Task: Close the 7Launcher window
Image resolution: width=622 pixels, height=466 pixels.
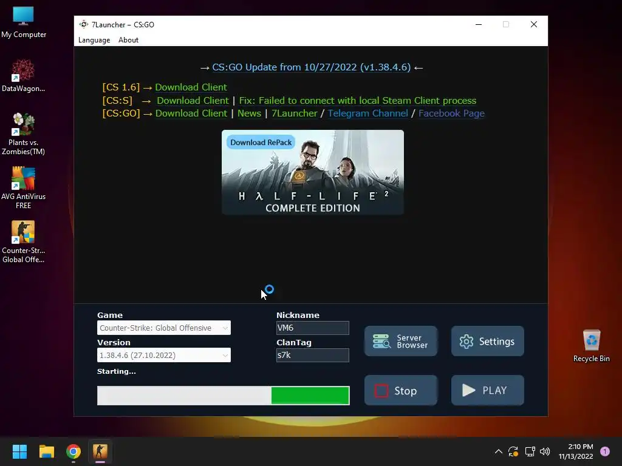Action: click(534, 24)
